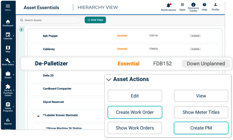The height and width of the screenshot is (140, 233).
Task: Open Safety Programs clipboard icon
Action: click(x=8, y=104)
